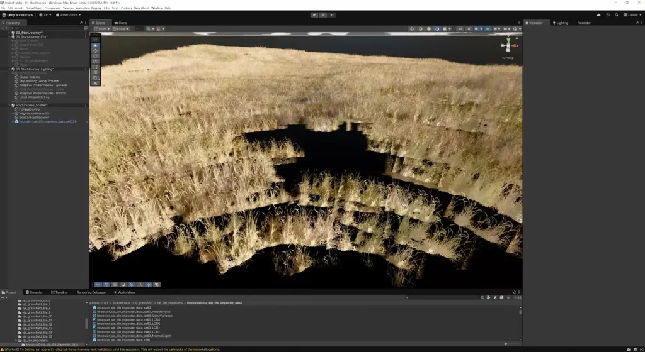Open the Layout dropdown
This screenshot has width=645, height=352.
click(632, 14)
